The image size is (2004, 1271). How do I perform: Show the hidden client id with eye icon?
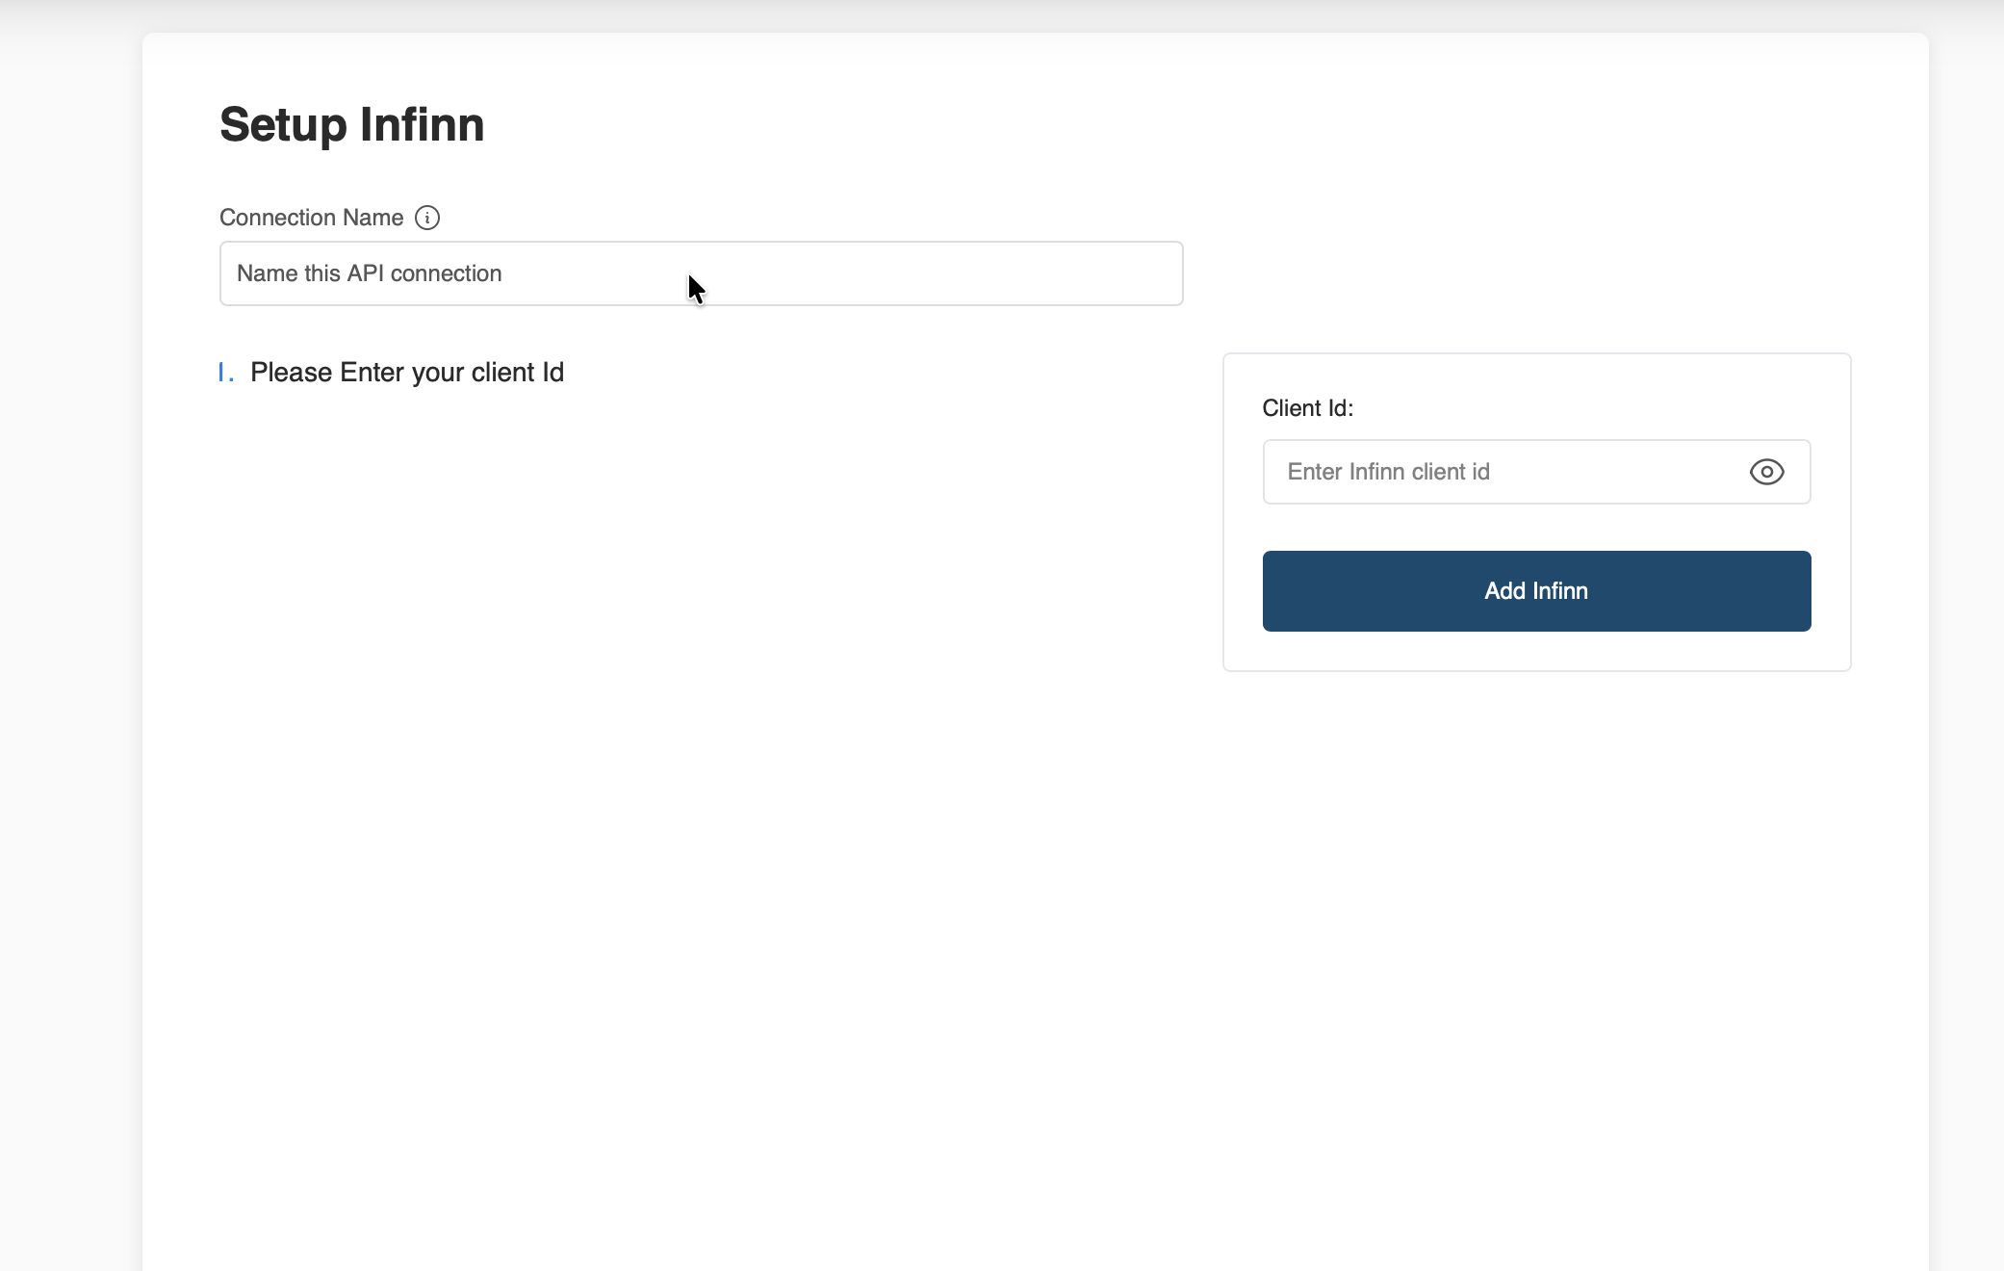1766,472
